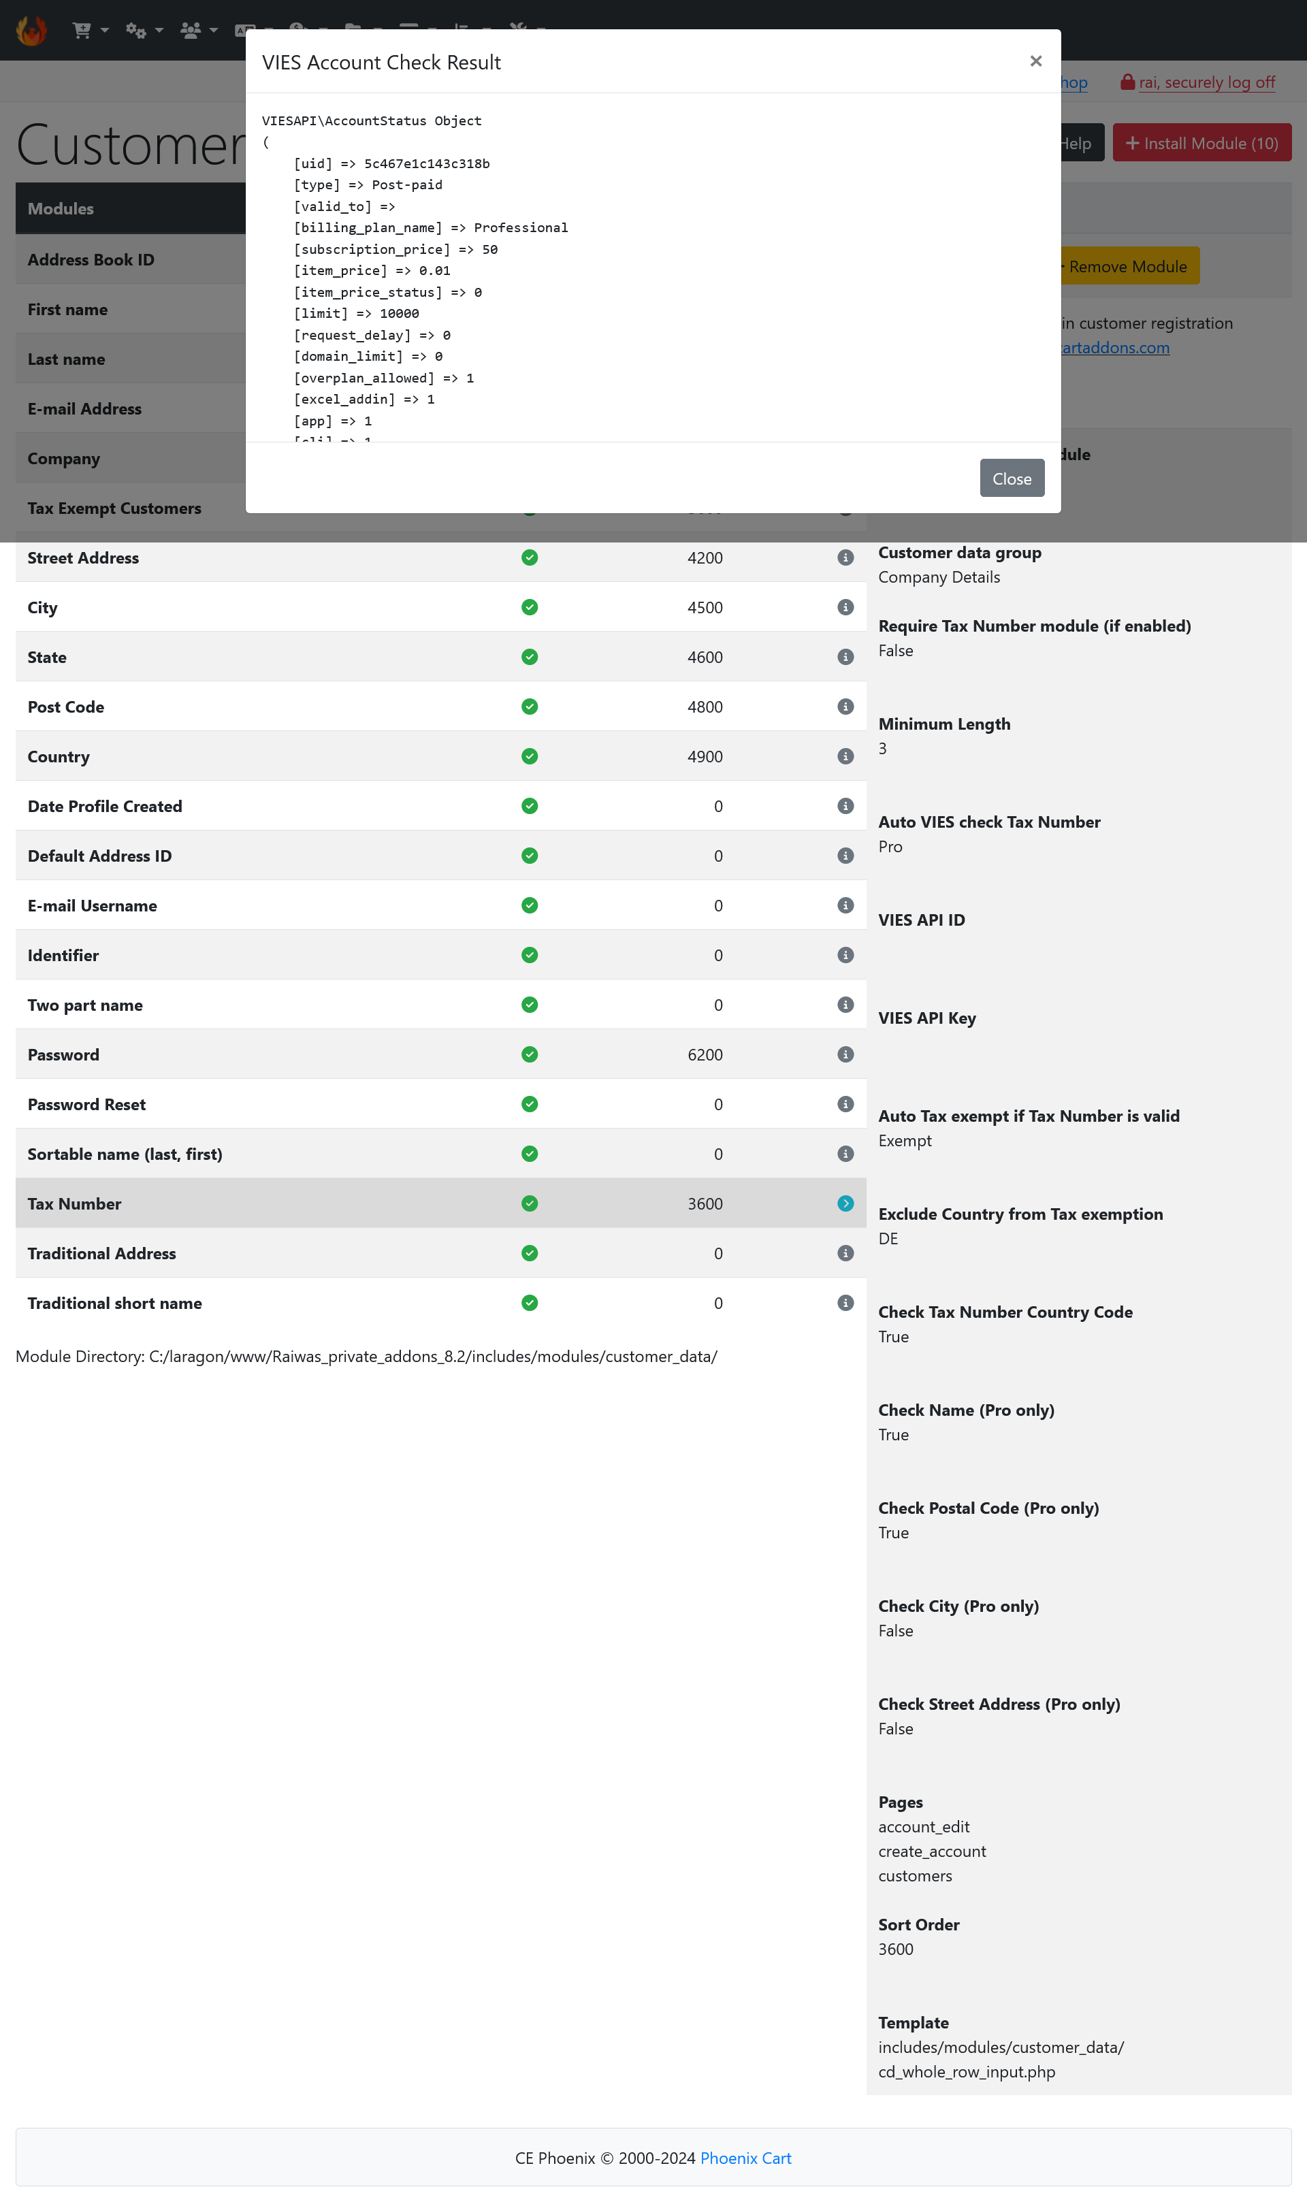Toggle the green status check for Identifier

(x=530, y=954)
